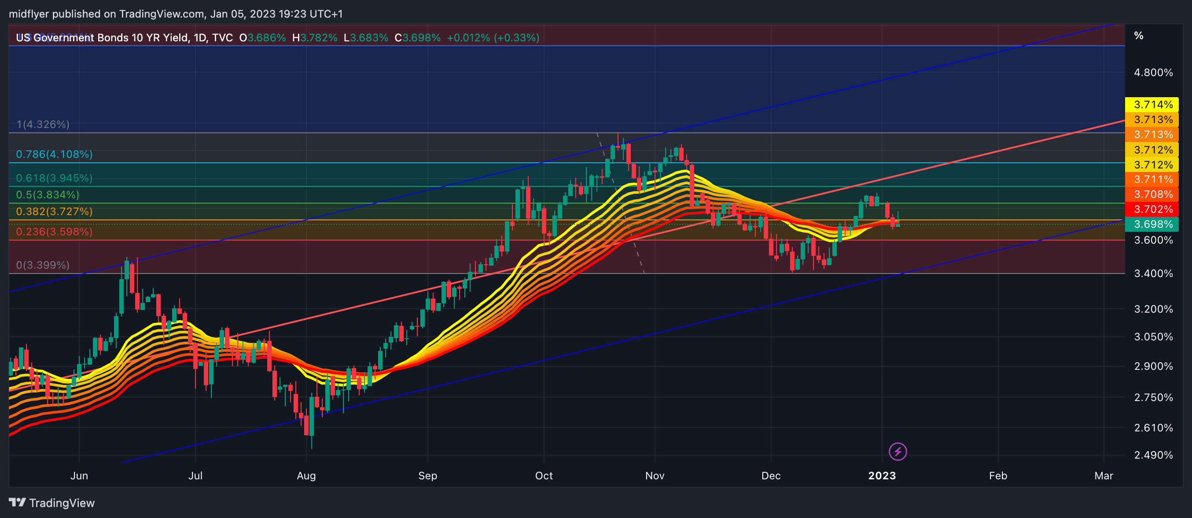Select the 0.382(3.727%) Fibonacci label
This screenshot has width=1192, height=518.
pos(54,211)
